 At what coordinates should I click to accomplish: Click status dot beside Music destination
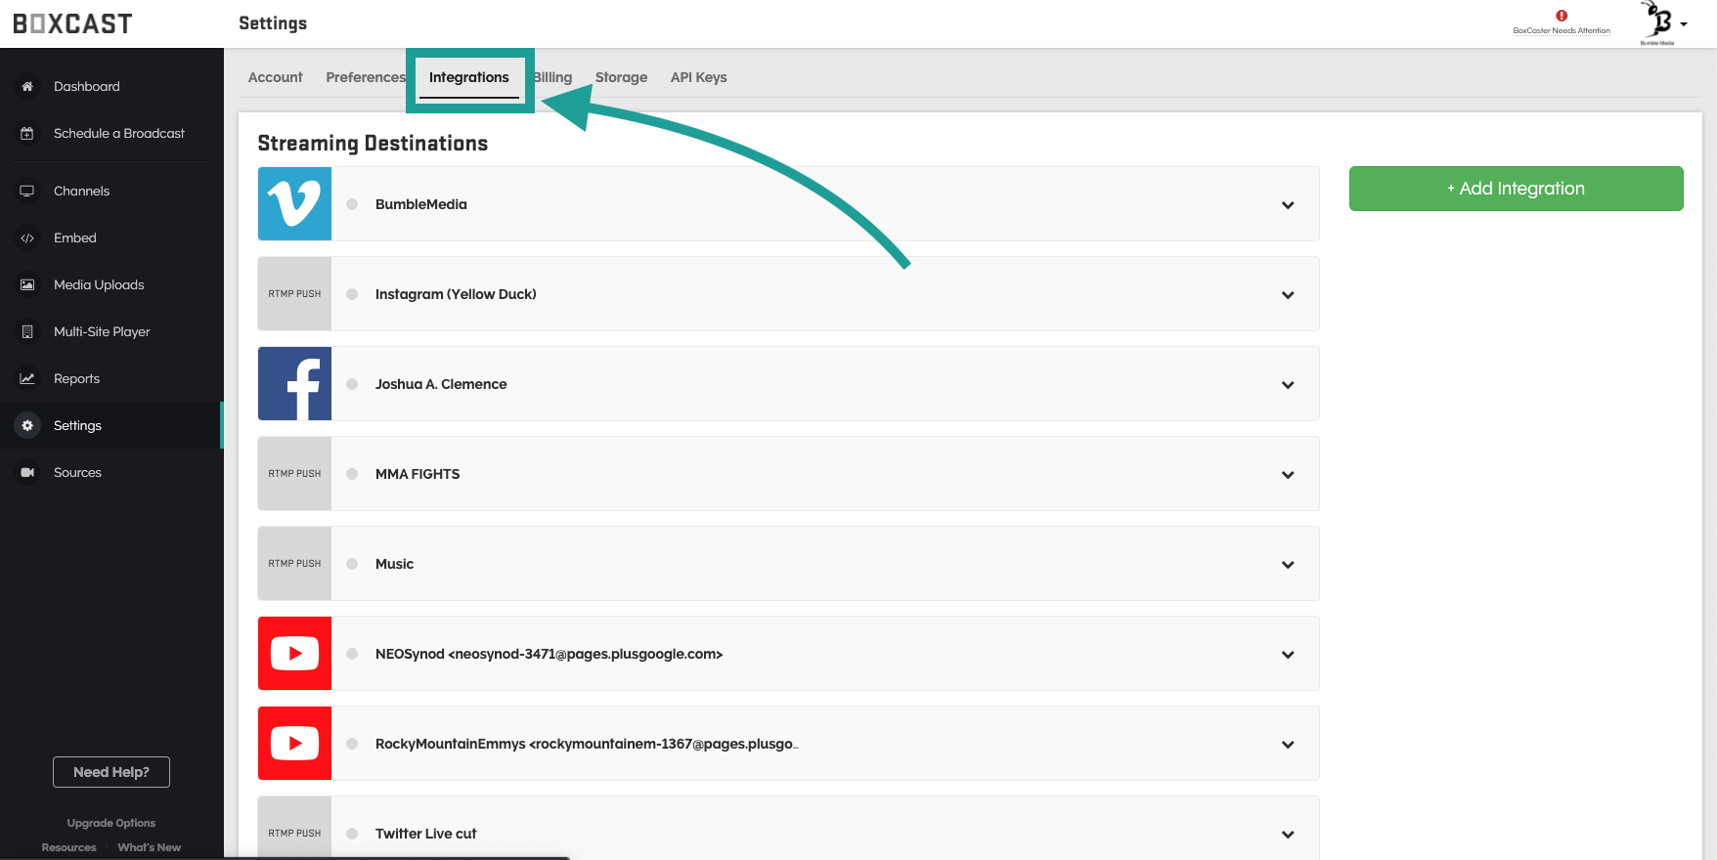coord(352,564)
